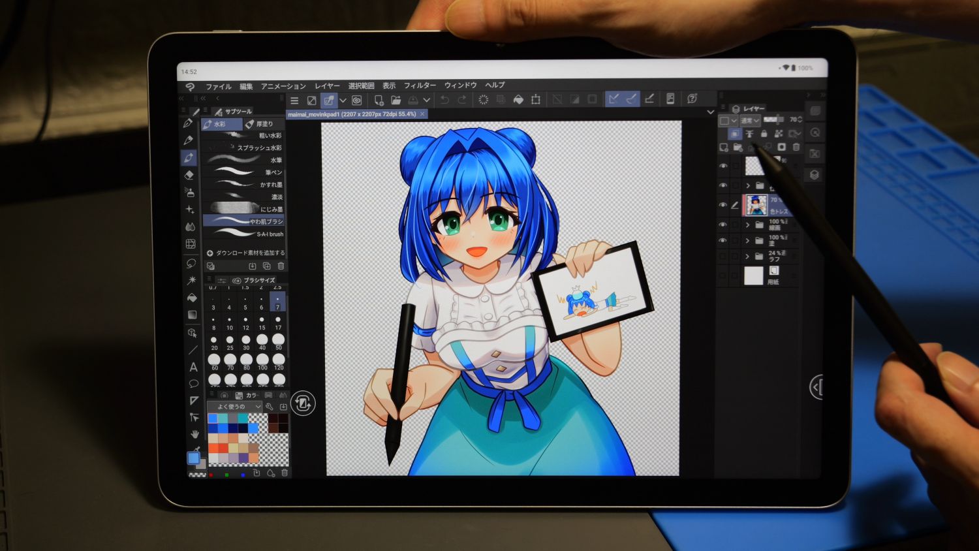Expand the 線画 layer folder
This screenshot has width=979, height=551.
[747, 225]
